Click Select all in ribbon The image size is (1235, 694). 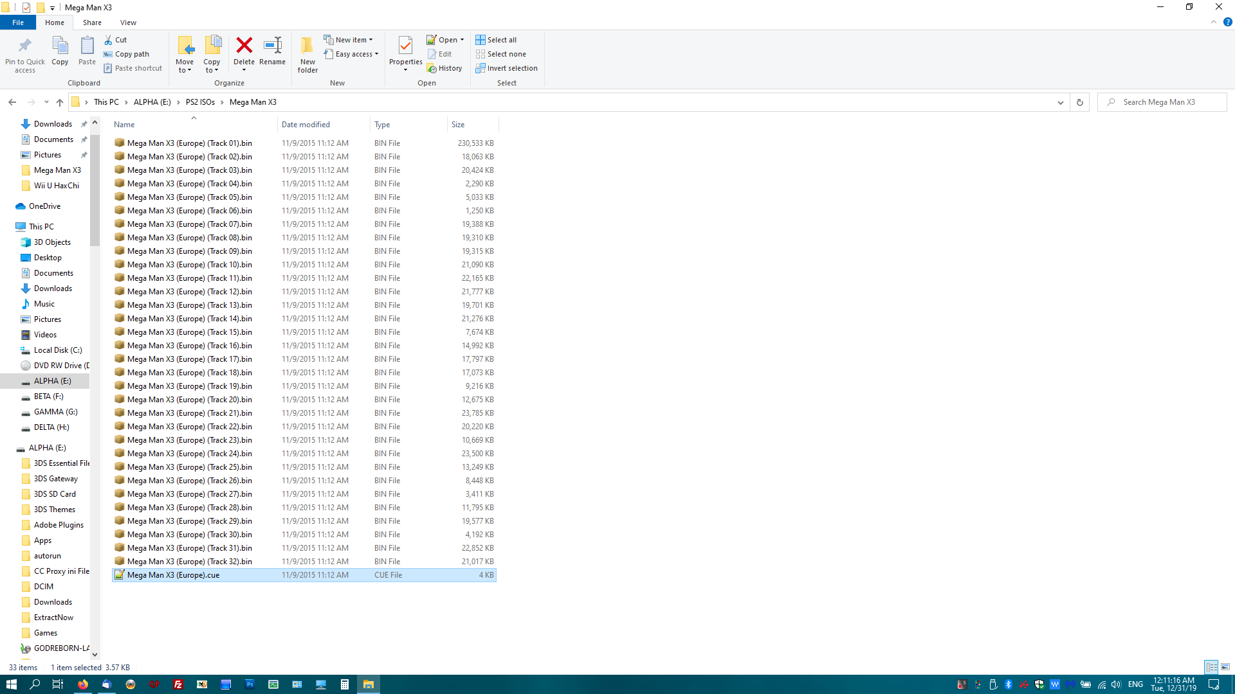click(x=496, y=40)
